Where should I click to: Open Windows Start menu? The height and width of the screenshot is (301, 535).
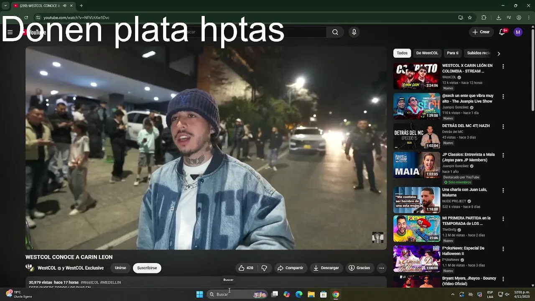tap(200, 294)
